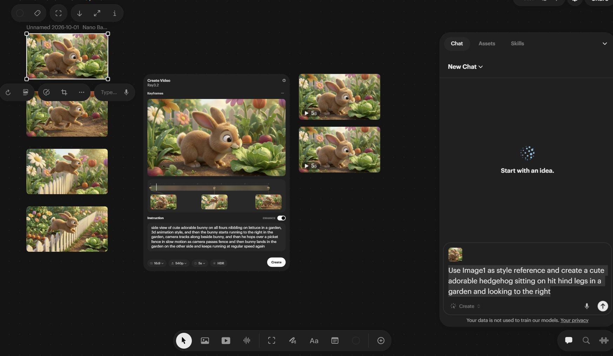Switch to the Skills tab
Viewport: 613px width, 356px height.
tap(517, 44)
